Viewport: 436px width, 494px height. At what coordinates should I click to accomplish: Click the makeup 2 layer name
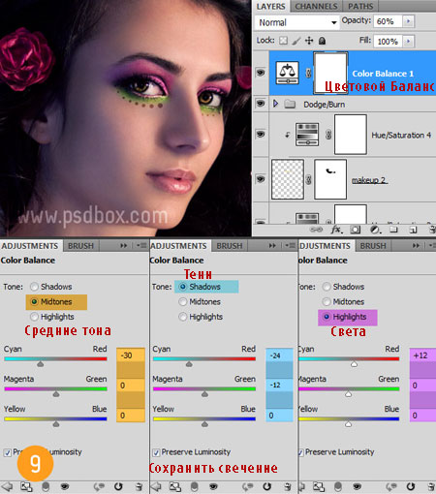(x=369, y=180)
